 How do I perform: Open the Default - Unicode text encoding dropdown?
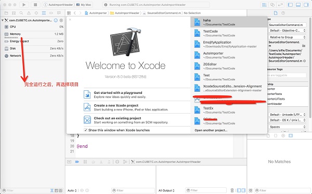(288, 115)
